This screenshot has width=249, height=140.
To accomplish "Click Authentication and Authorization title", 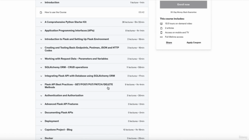I will [64, 95].
